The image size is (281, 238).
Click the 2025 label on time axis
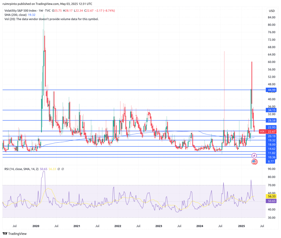pyautogui.click(x=241, y=226)
